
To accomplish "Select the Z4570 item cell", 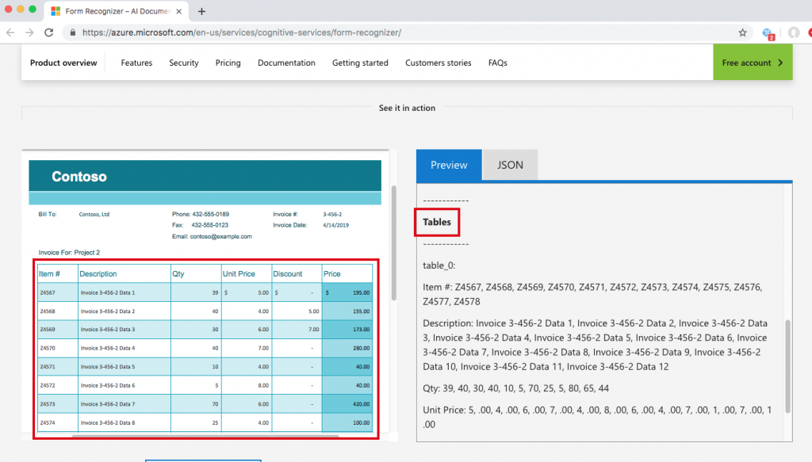I will 57,348.
